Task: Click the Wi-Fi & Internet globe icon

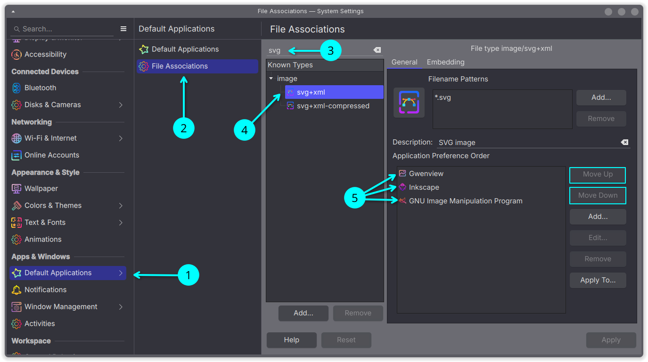Action: [16, 138]
